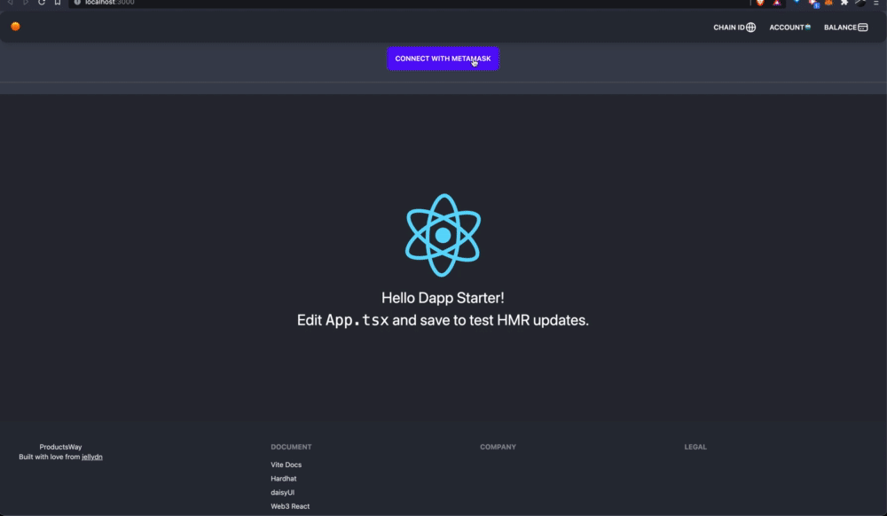Click the ProductsWay footer text
Screen dimensions: 887x516
click(60, 447)
